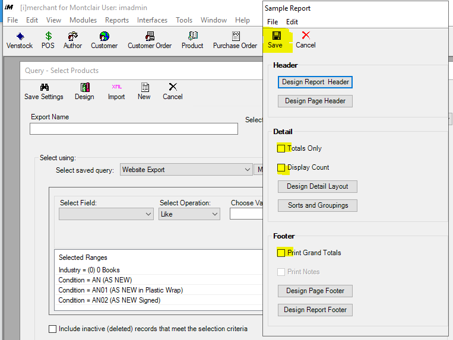Open Sorts and Groupings
Image resolution: width=453 pixels, height=340 pixels.
318,206
